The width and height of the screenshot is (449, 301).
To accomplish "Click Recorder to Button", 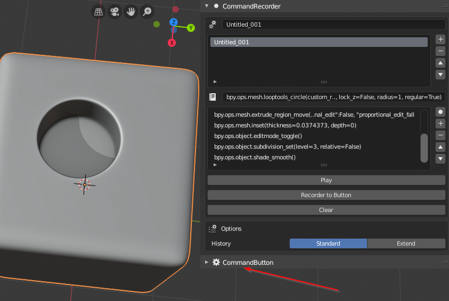I will tap(326, 195).
